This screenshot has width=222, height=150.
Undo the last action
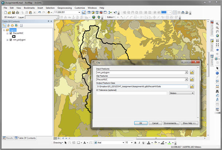coord(39,12)
